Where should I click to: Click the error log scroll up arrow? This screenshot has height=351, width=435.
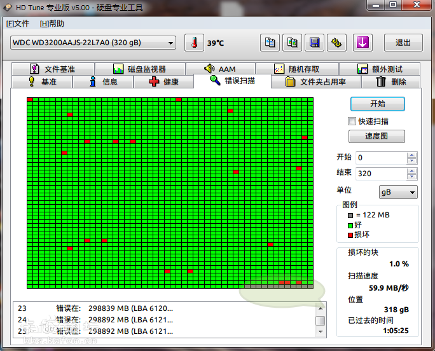pyautogui.click(x=321, y=308)
